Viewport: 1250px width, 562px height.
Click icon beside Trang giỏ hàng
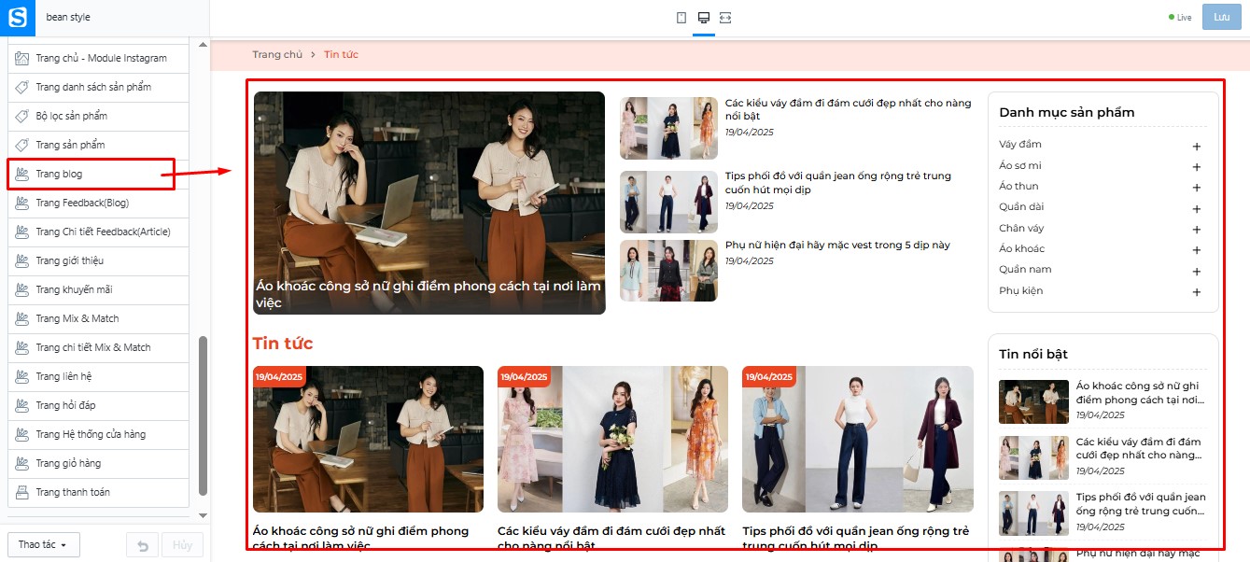(22, 463)
